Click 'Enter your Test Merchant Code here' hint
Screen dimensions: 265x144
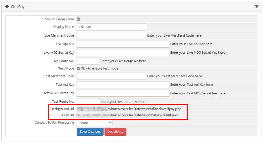coord(174,76)
